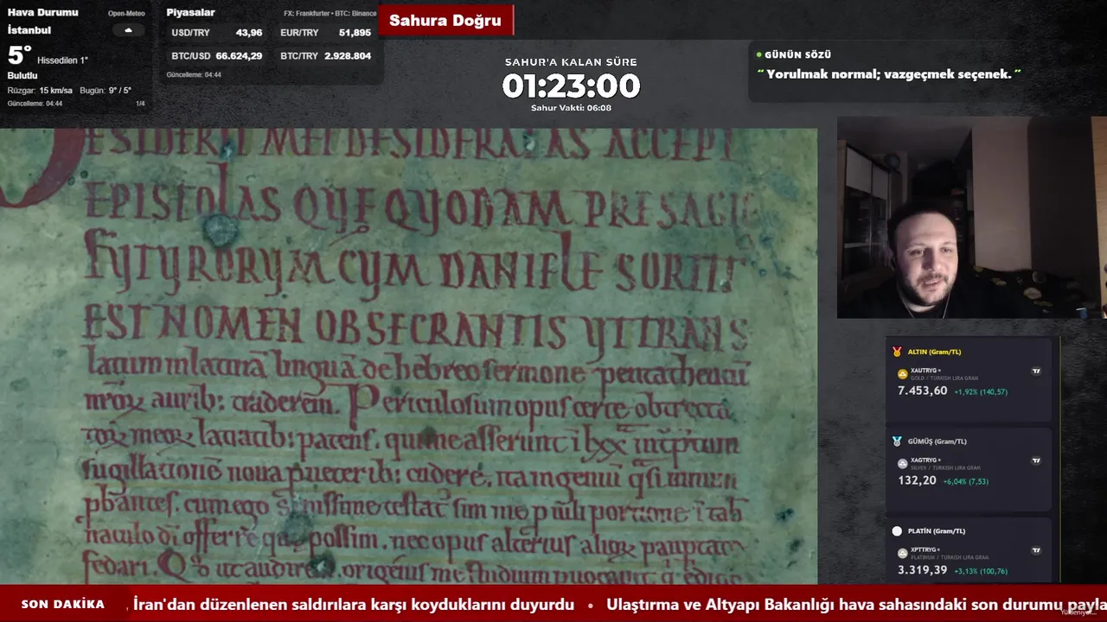Select the BTC/TRY price cell
Screen dimensions: 1107x622
click(x=326, y=56)
